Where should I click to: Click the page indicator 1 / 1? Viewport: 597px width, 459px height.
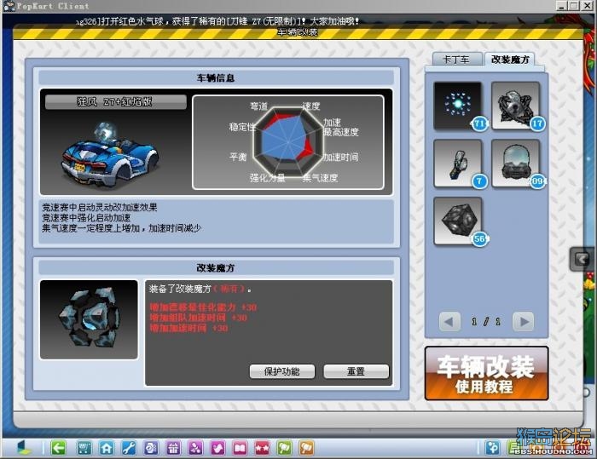[x=486, y=322]
